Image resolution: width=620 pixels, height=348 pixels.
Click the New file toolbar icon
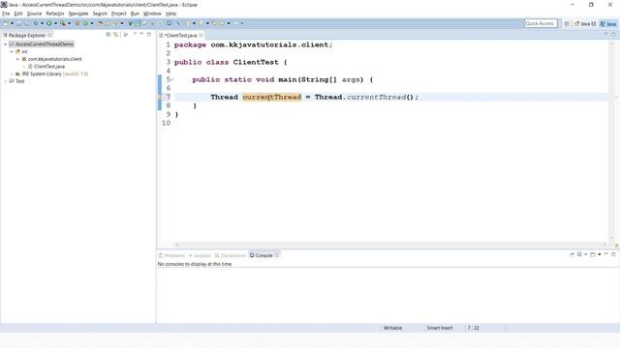point(6,23)
